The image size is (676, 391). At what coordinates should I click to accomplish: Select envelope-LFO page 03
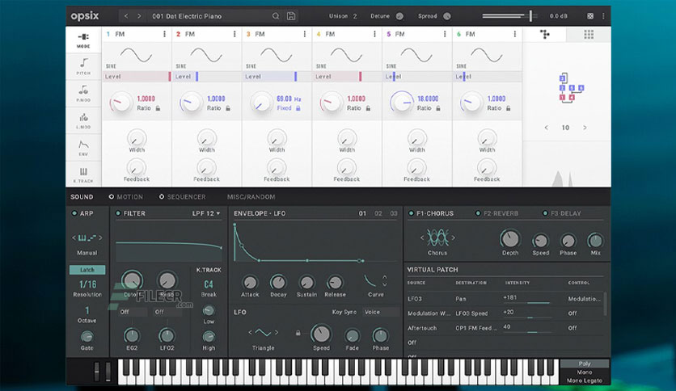(x=394, y=213)
